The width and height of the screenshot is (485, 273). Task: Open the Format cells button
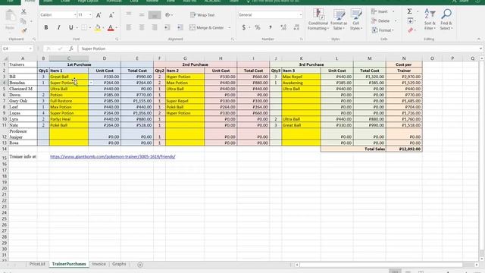point(383,30)
